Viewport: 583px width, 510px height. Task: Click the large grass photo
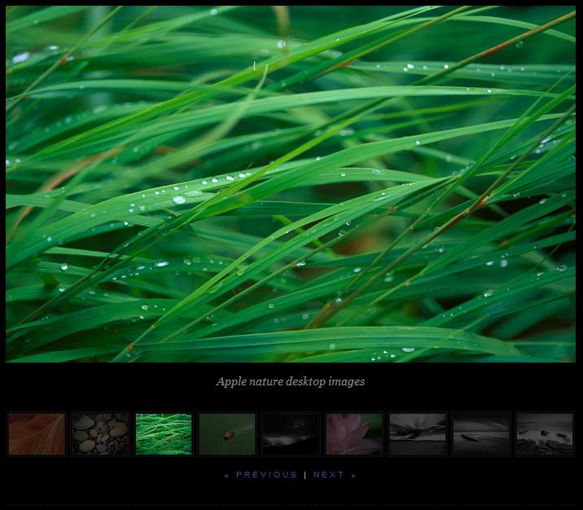pos(291,184)
